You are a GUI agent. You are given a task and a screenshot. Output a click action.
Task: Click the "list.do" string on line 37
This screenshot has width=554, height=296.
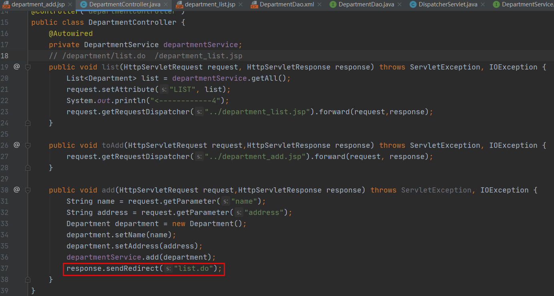tap(193, 268)
